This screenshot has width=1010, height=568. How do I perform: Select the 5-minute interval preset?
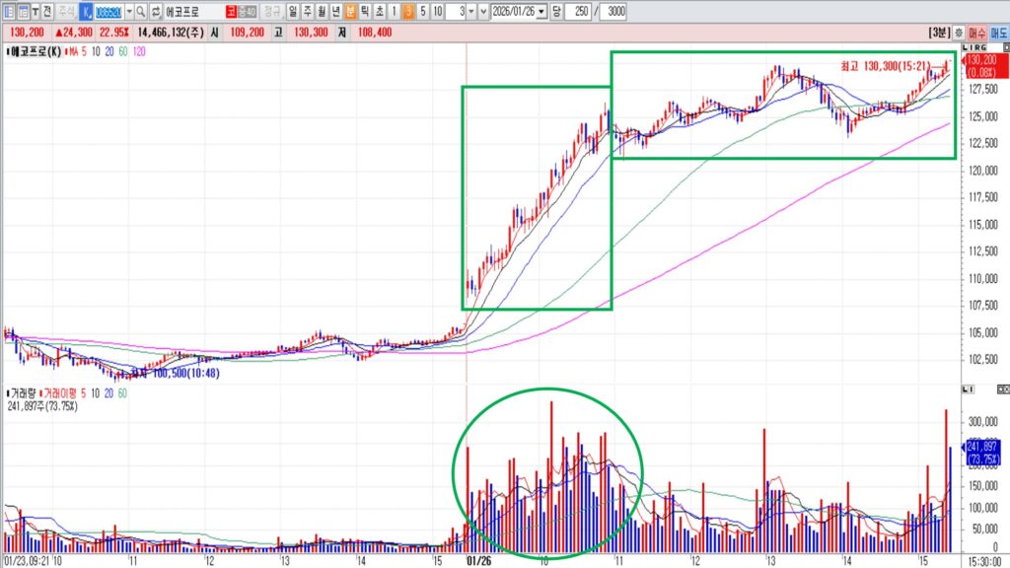[422, 12]
